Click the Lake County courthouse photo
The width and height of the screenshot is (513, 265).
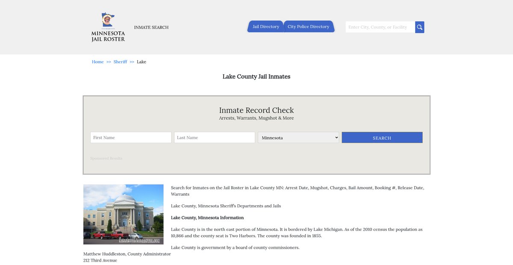(x=124, y=214)
